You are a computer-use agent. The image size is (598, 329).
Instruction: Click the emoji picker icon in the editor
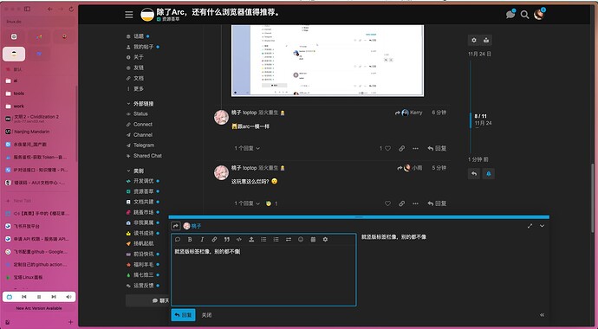coord(301,240)
